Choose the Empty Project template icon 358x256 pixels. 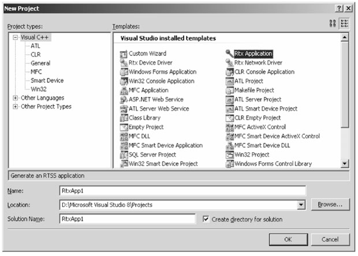[x=124, y=127]
